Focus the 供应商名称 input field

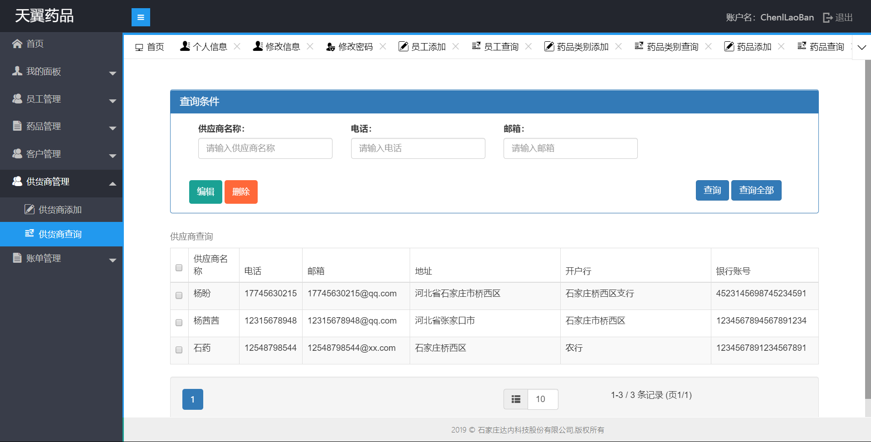tap(265, 148)
